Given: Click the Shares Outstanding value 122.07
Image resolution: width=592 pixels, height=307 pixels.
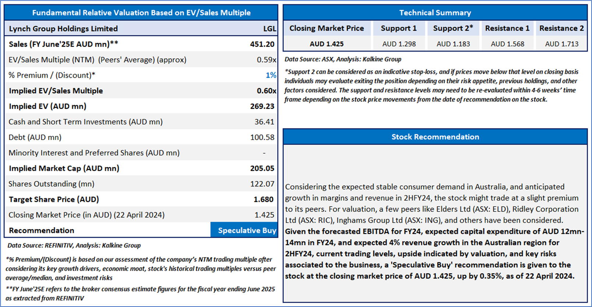Looking at the screenshot, I should pyautogui.click(x=262, y=184).
